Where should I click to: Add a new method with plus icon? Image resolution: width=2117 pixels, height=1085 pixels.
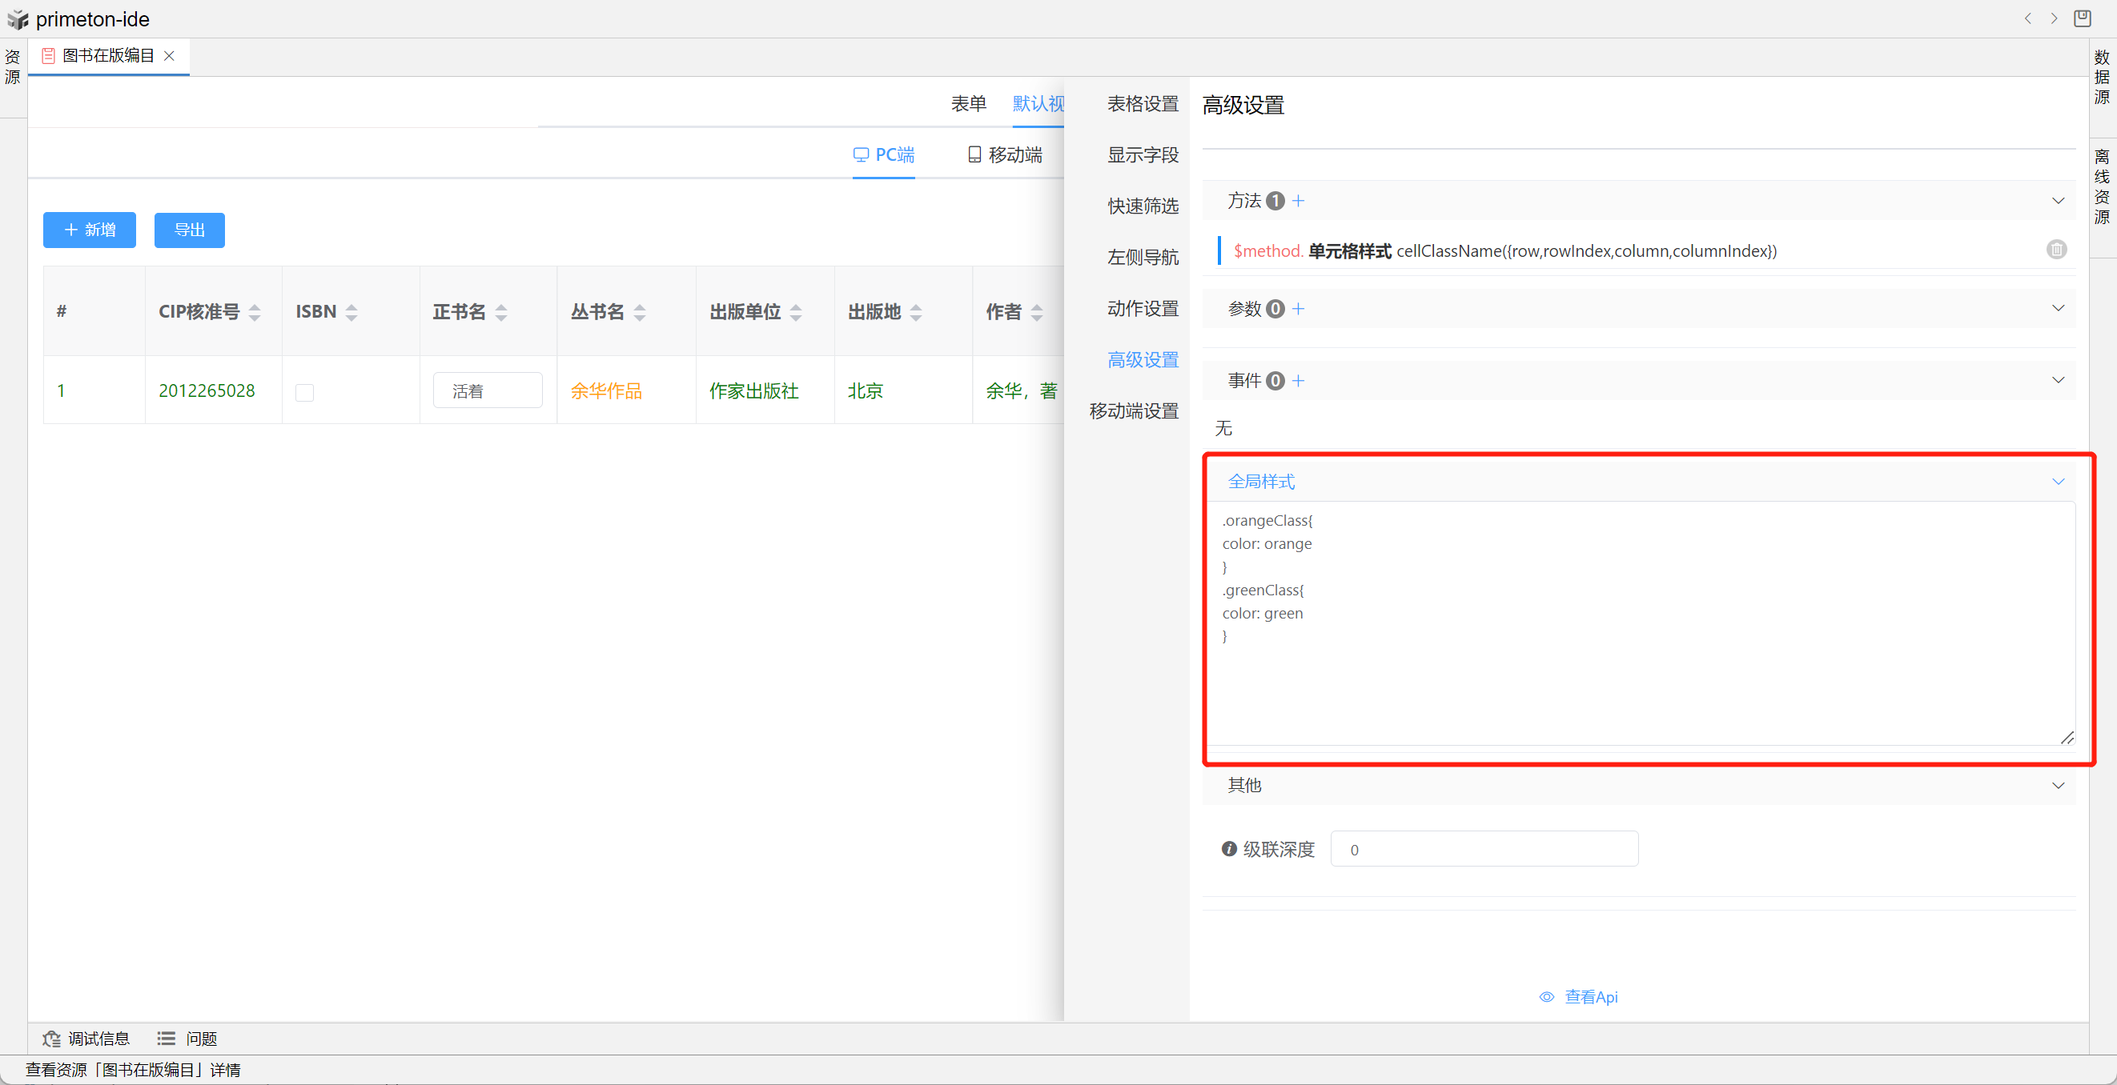pos(1299,200)
